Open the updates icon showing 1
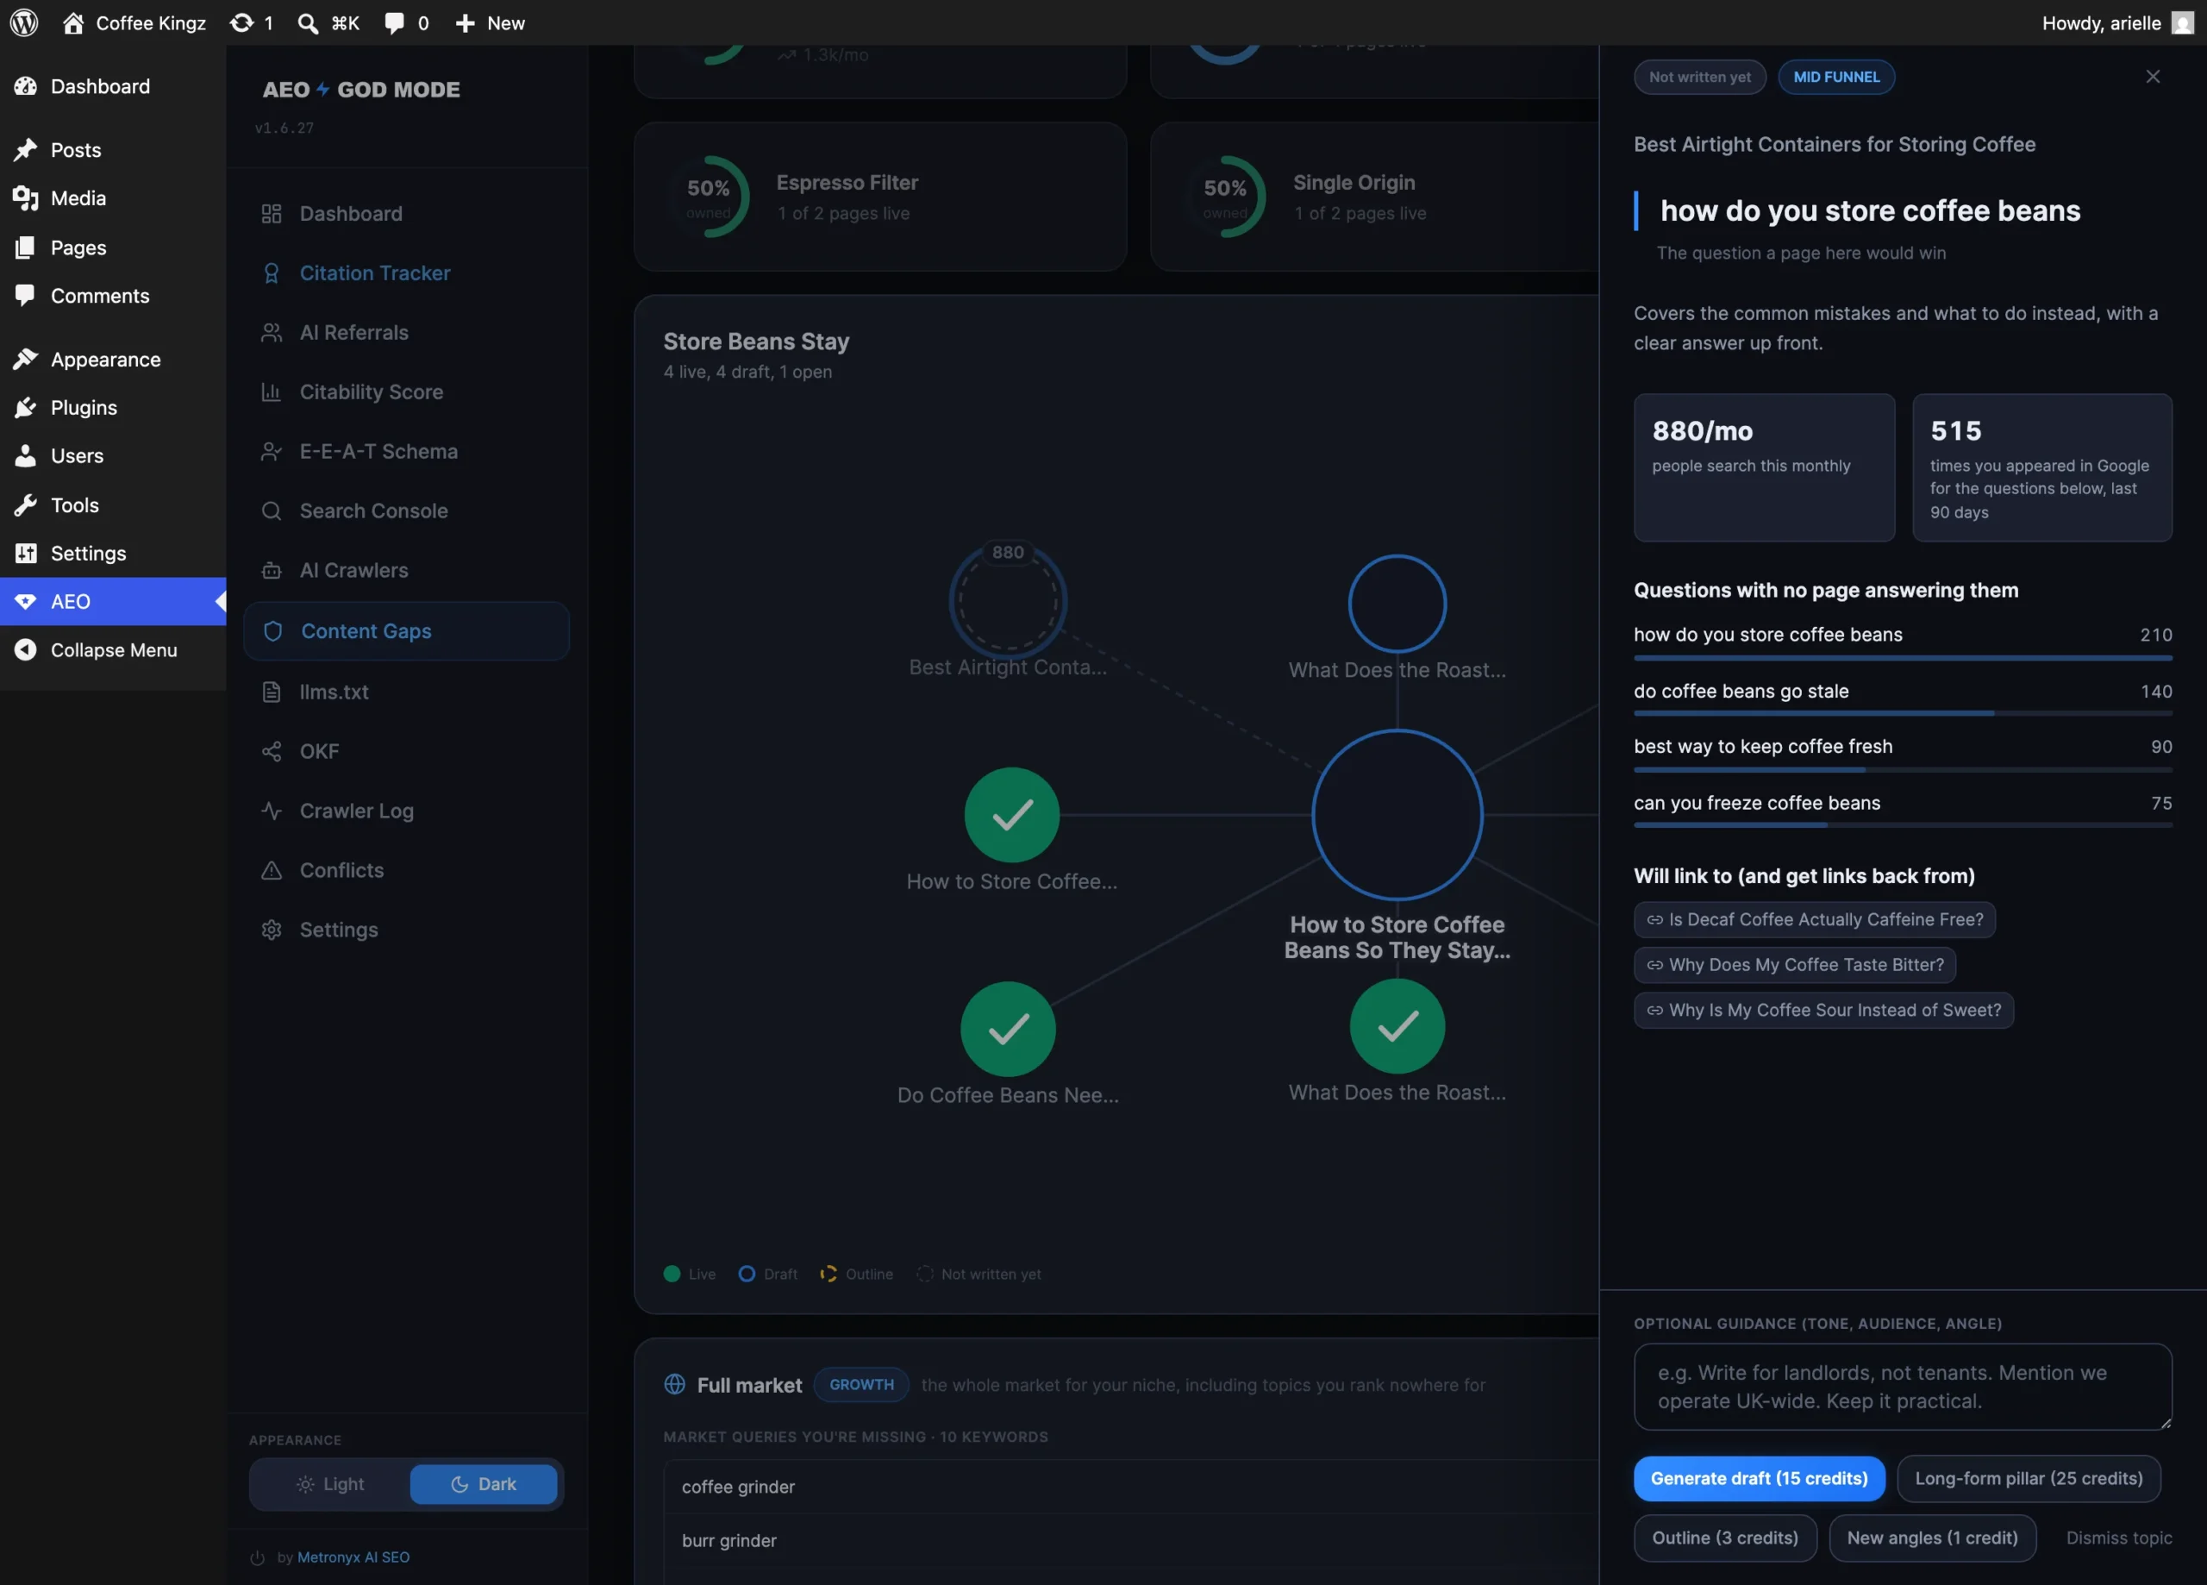Image resolution: width=2207 pixels, height=1585 pixels. (x=251, y=22)
